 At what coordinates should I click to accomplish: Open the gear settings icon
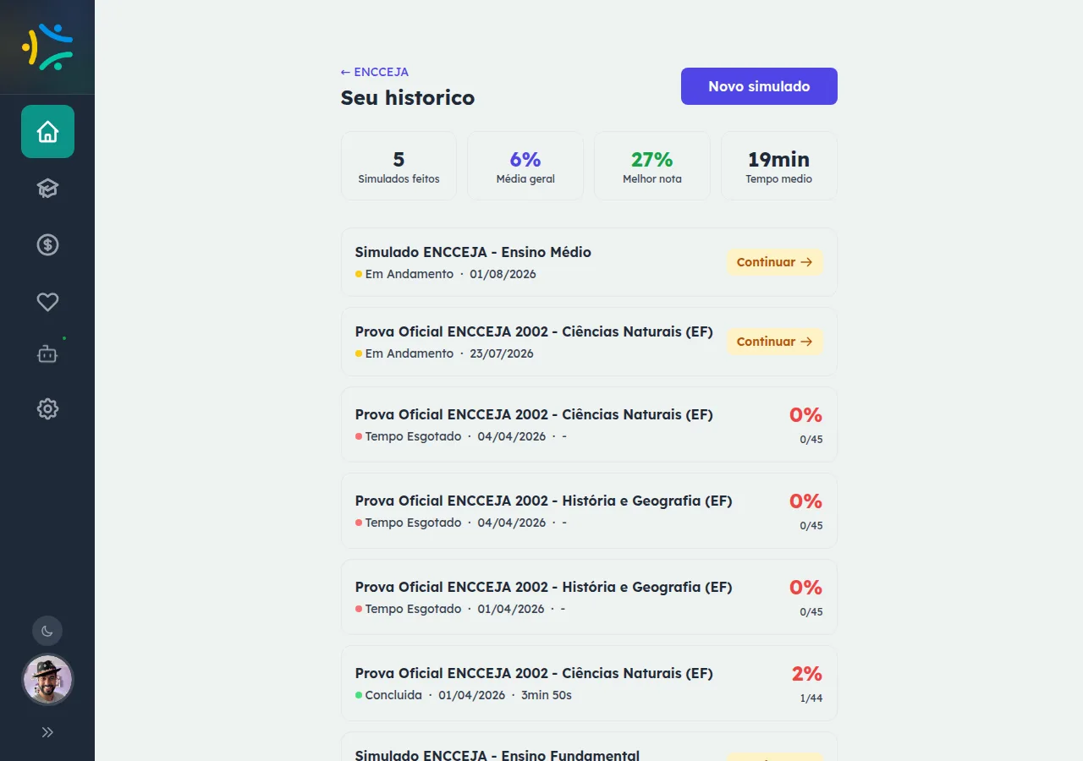(x=47, y=409)
